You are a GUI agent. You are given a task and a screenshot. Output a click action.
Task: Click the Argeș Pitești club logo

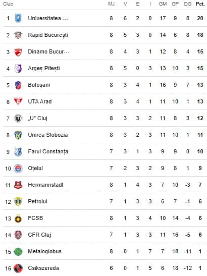pos(18,68)
